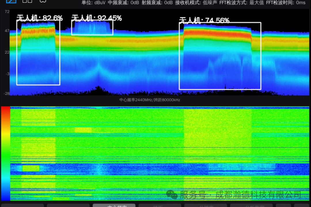The height and width of the screenshot is (207, 311).
Task: Select the 无人机 74.56% detection box
Action: click(220, 56)
